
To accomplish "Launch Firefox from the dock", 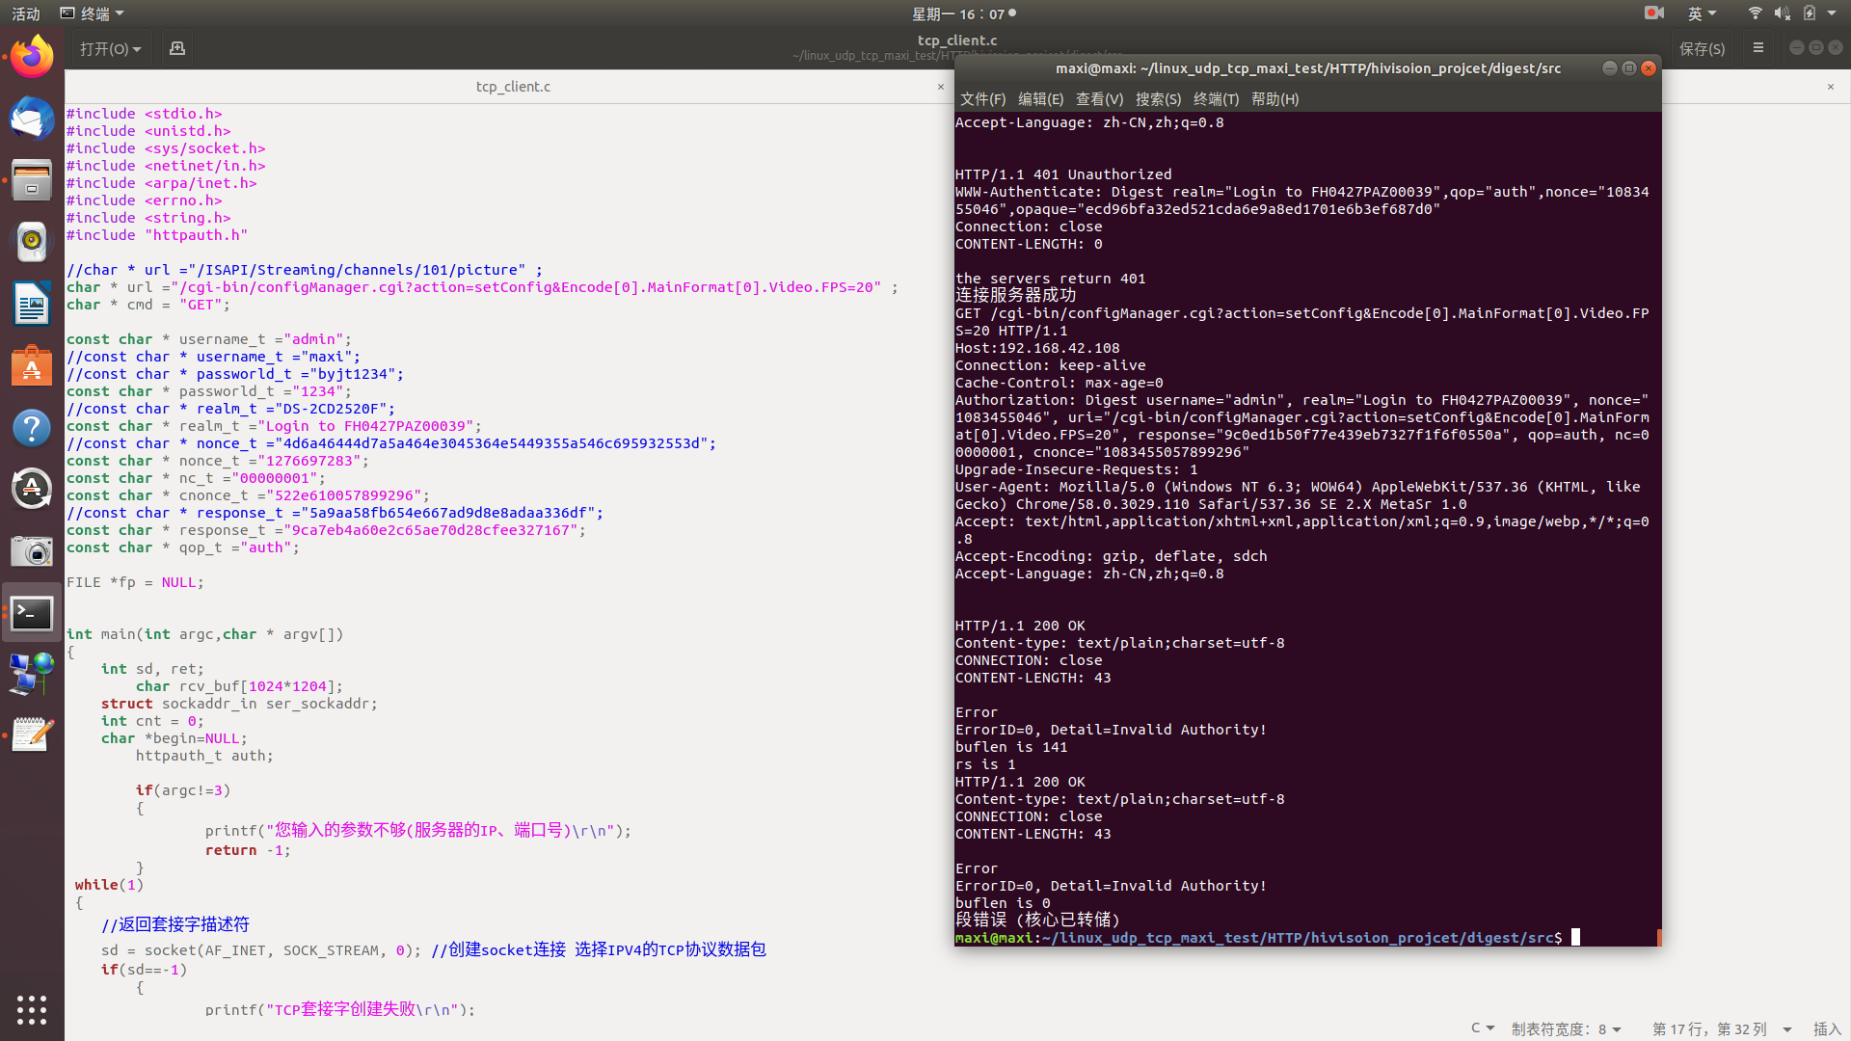I will point(32,58).
